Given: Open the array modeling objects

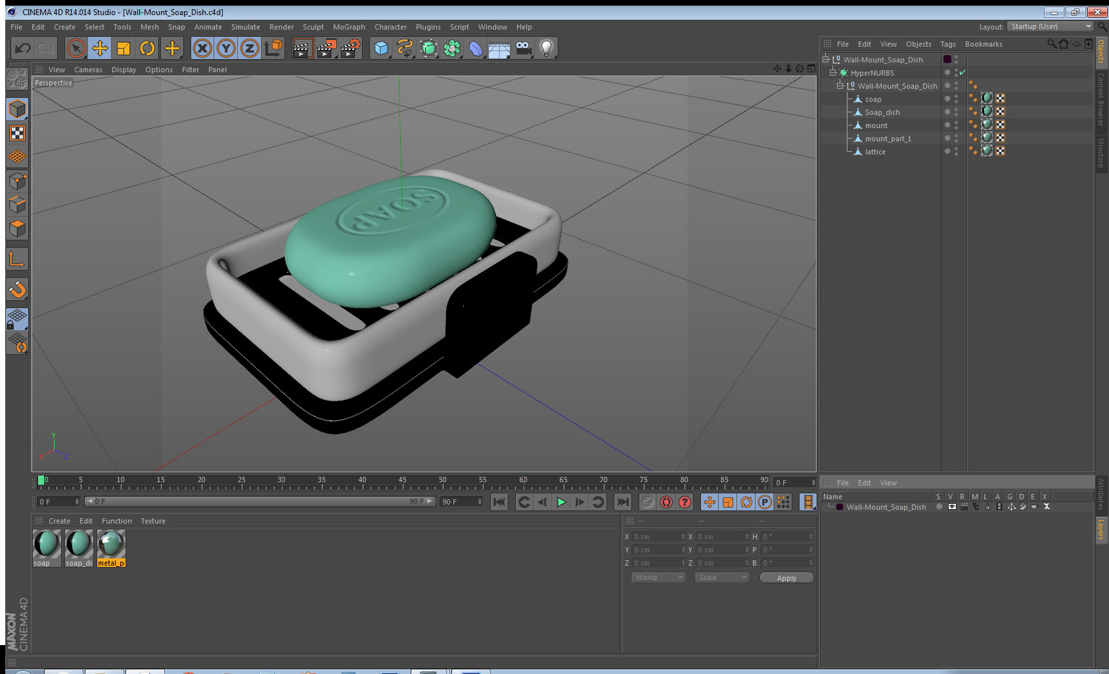Looking at the screenshot, I should (452, 48).
